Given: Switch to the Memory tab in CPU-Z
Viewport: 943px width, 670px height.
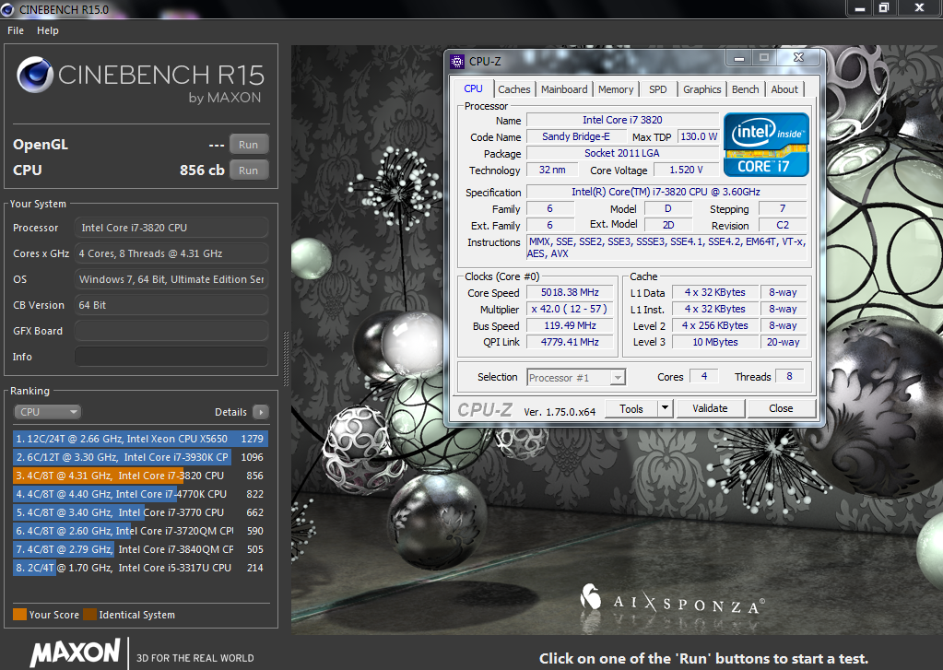Looking at the screenshot, I should point(616,89).
